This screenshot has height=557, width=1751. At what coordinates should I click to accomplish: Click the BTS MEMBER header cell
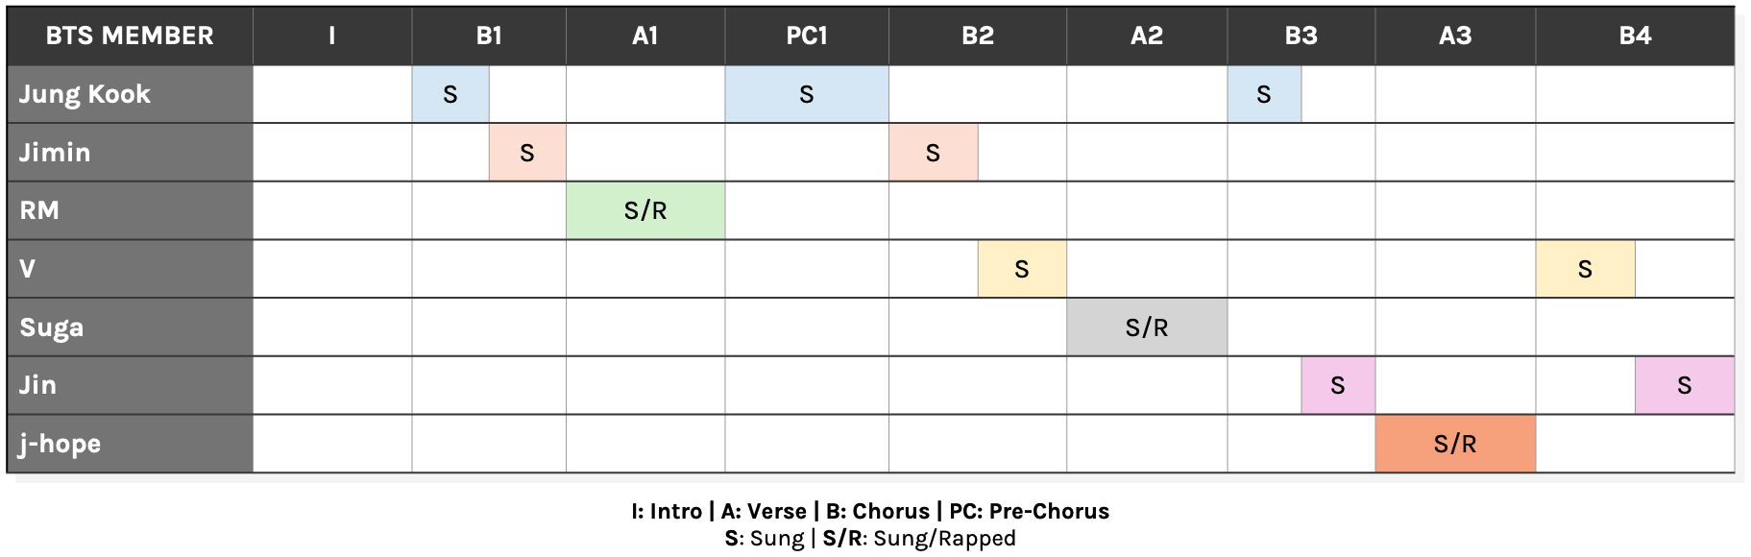130,36
